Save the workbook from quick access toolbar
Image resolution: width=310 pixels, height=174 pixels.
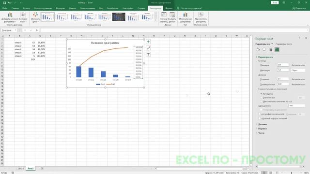(4, 3)
